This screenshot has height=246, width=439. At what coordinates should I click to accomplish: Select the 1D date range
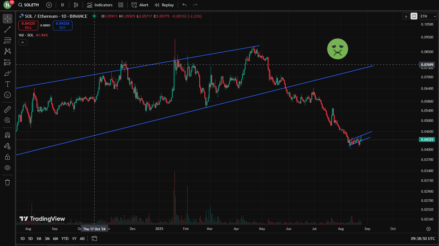22,239
